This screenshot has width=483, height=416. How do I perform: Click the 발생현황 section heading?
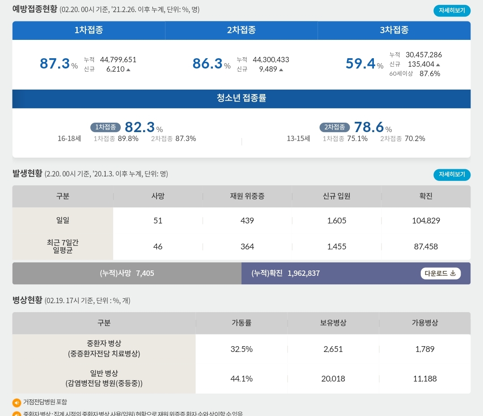coord(27,173)
